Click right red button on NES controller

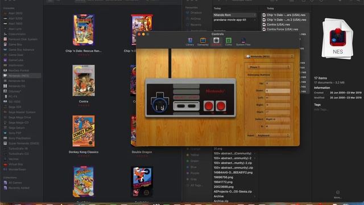[x=221, y=106]
